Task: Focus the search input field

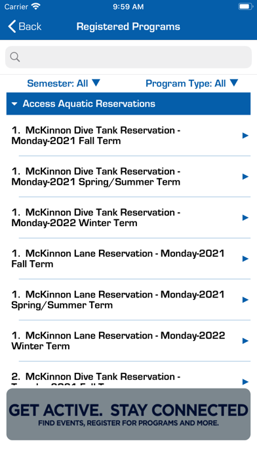Action: click(x=128, y=57)
